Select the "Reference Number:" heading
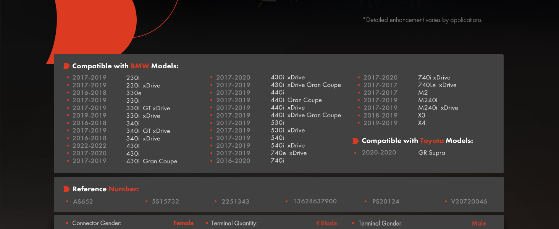This screenshot has height=229, width=559. (106, 189)
